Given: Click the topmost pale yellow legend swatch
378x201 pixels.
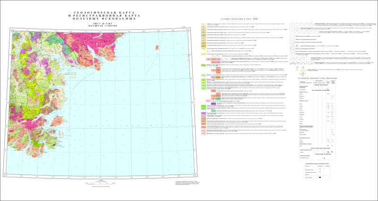Looking at the screenshot, I should [x=203, y=23].
